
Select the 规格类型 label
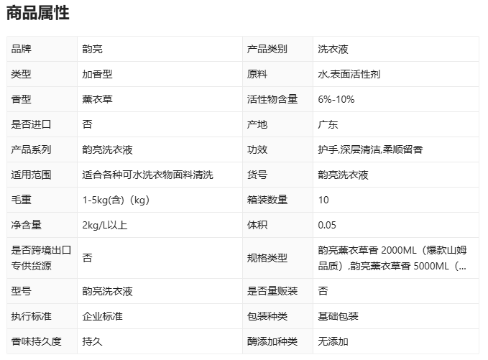click(267, 258)
